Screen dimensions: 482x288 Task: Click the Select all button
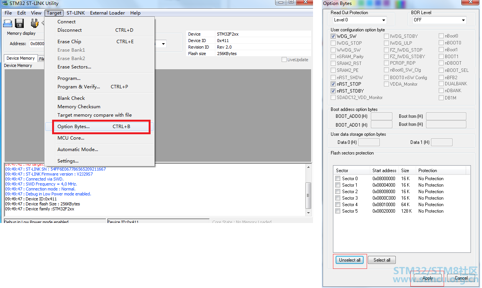pos(382,260)
